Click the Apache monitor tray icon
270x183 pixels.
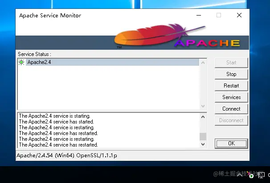pos(251,175)
